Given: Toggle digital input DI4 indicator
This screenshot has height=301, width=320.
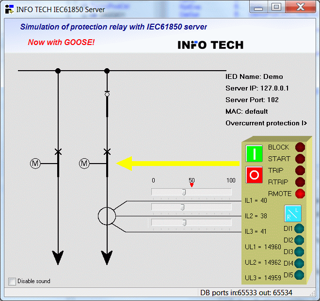Looking at the screenshot, I should pyautogui.click(x=299, y=263).
